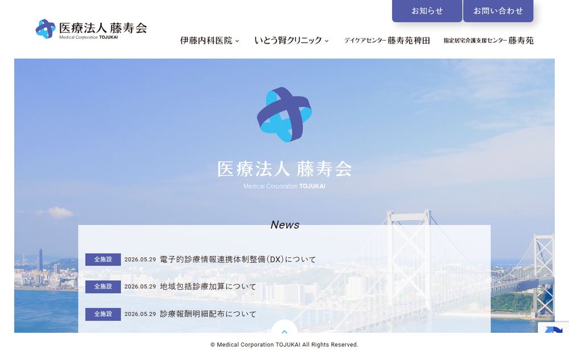Click 全施設 tag beside DX news item
Viewport: 569px width, 355px height.
(103, 260)
